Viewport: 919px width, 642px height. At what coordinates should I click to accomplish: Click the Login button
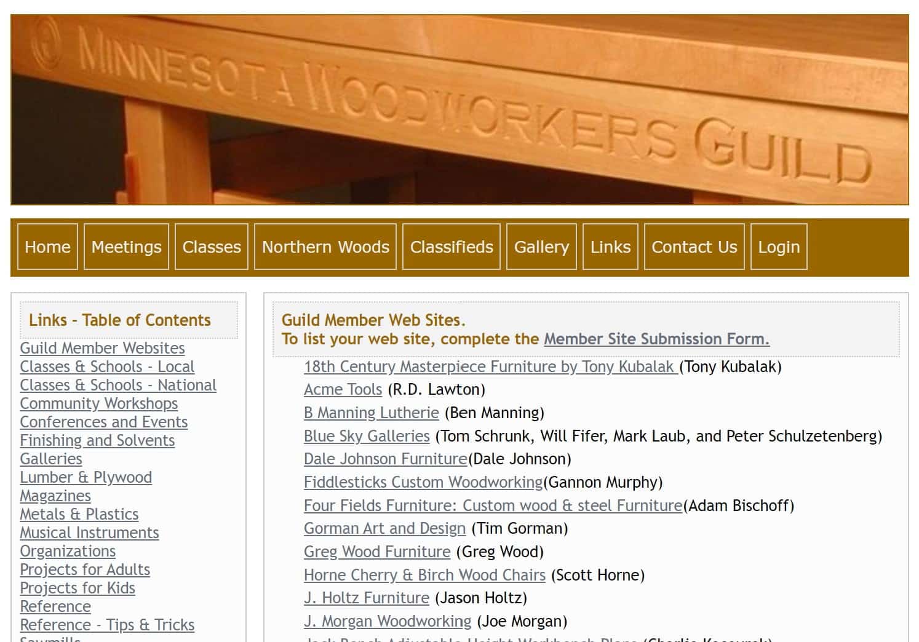(778, 247)
